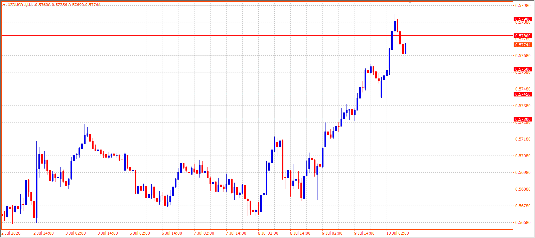
Task: Click the 9 Jul 02:00 time label
Action: coord(332,233)
